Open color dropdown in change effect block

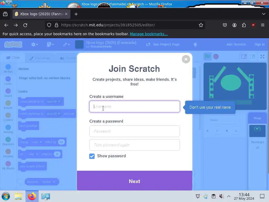pos(37,142)
